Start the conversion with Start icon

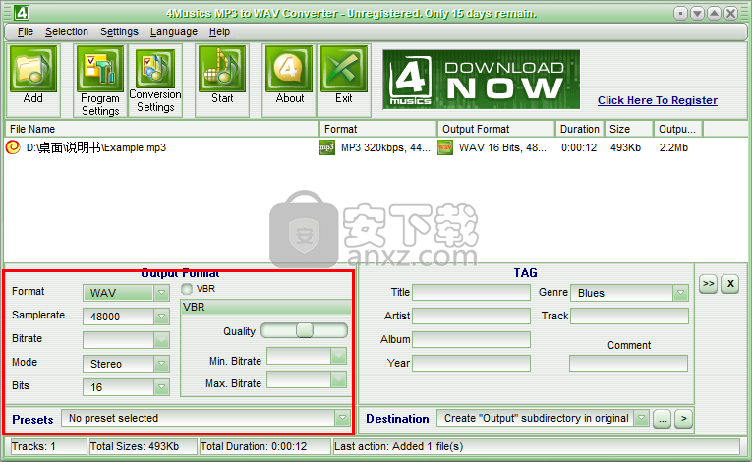(222, 69)
